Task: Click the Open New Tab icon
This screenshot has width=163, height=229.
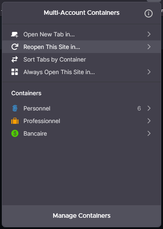Action: (x=15, y=35)
